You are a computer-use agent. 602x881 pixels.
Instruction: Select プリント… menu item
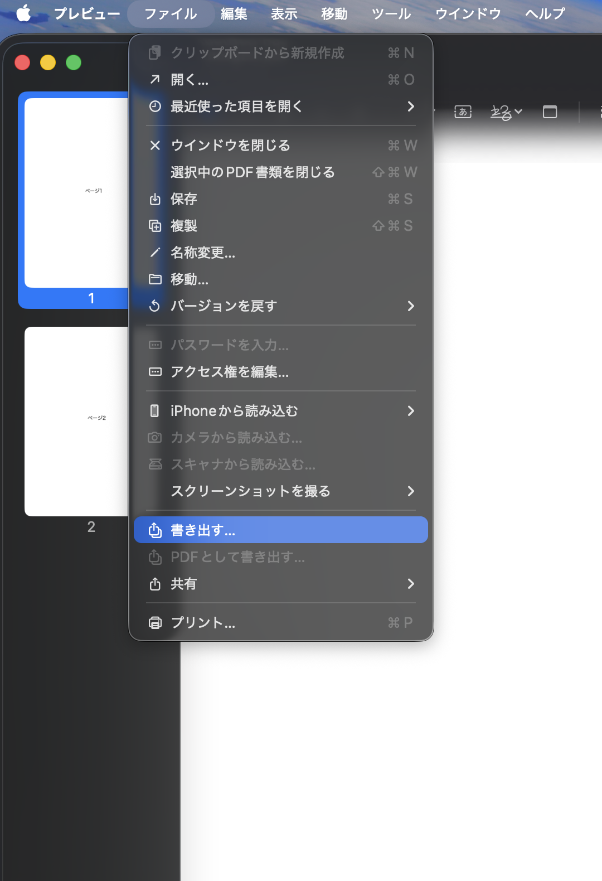[x=281, y=623]
